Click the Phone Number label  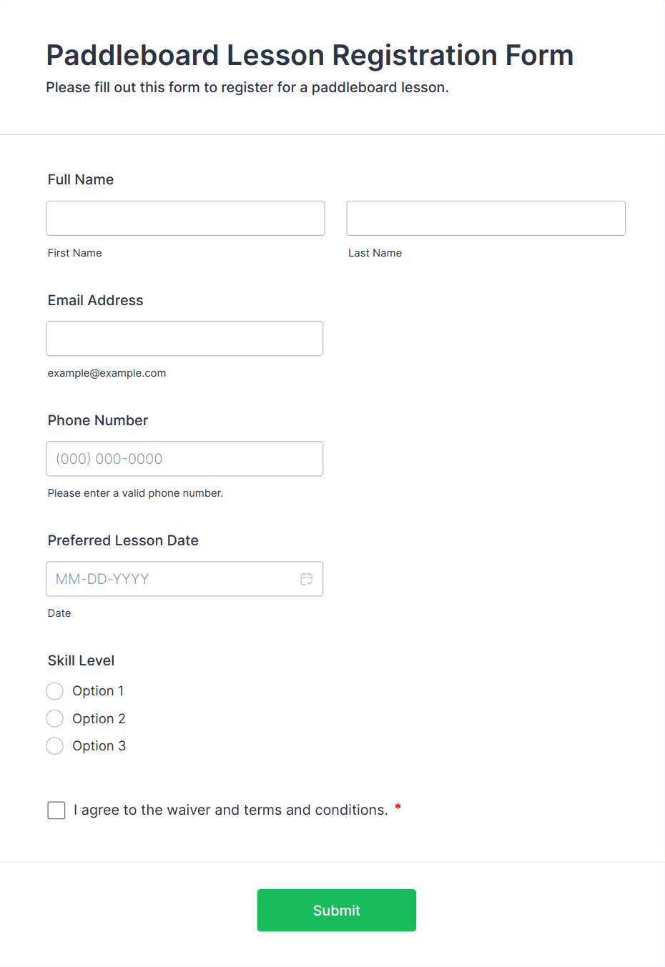click(98, 420)
